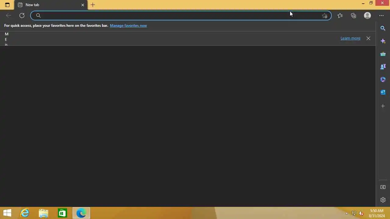Image resolution: width=390 pixels, height=219 pixels.
Task: Open Collections icon
Action: pos(353,16)
